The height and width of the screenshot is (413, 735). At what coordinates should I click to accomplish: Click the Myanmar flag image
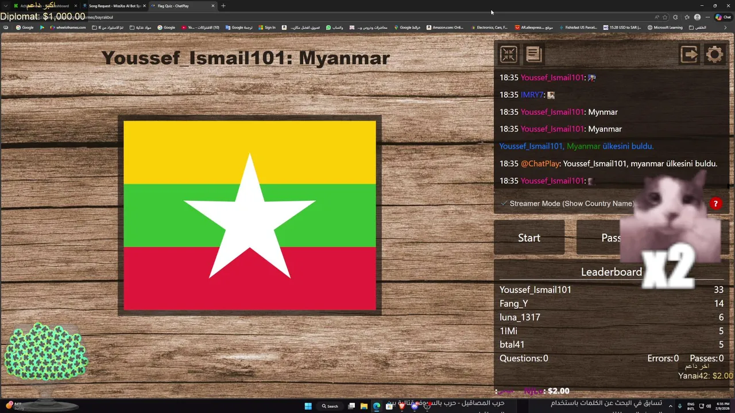[250, 215]
